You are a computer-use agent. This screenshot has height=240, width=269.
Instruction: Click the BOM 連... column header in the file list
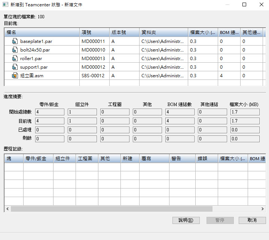229,32
